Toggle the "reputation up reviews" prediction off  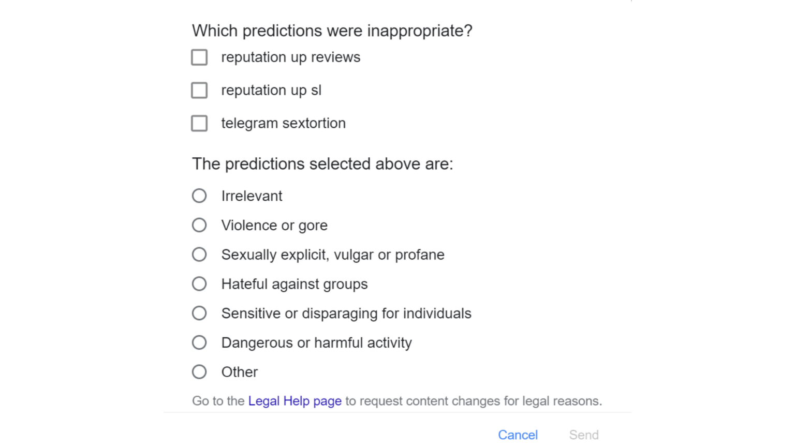[199, 57]
